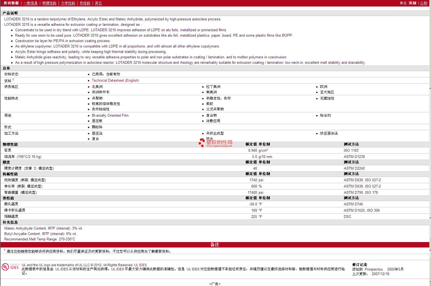Select the 其它 tab
This screenshot has width=431, height=286.
[x=99, y=3]
